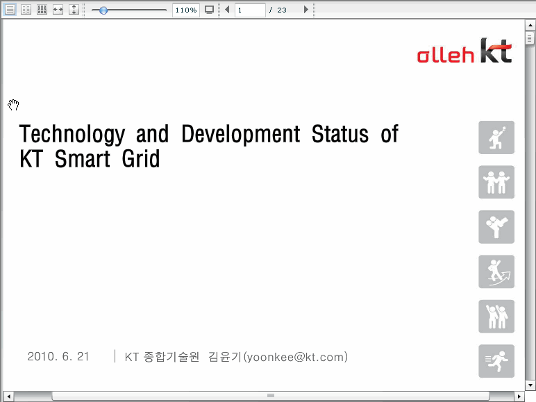Open thumbnail grid view

tap(42, 10)
